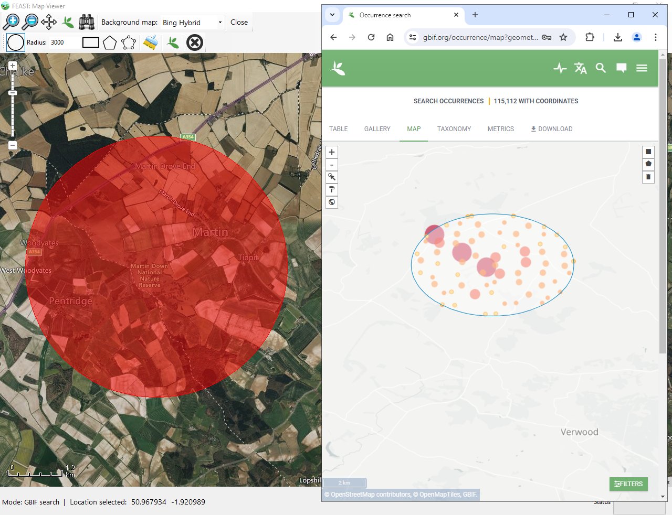Toggle the circle selection tool
The image size is (672, 515).
(16, 42)
